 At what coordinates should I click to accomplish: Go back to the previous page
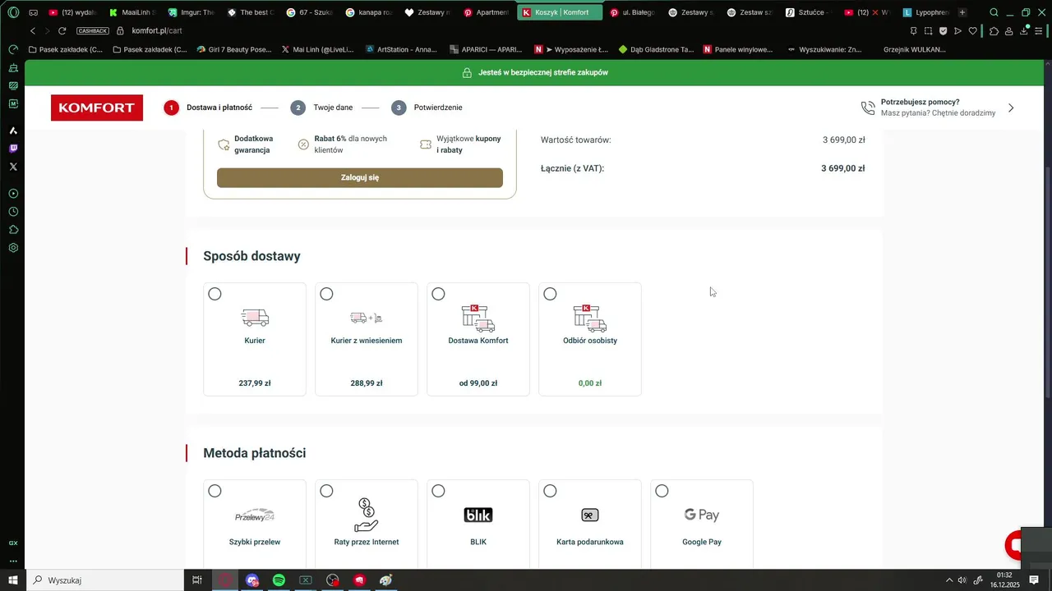[32, 30]
